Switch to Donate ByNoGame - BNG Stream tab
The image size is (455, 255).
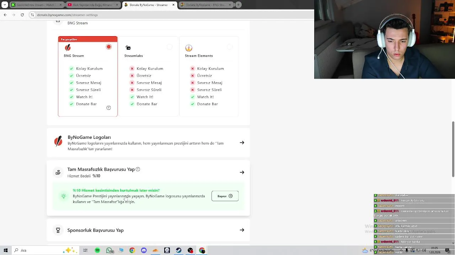pos(205,5)
